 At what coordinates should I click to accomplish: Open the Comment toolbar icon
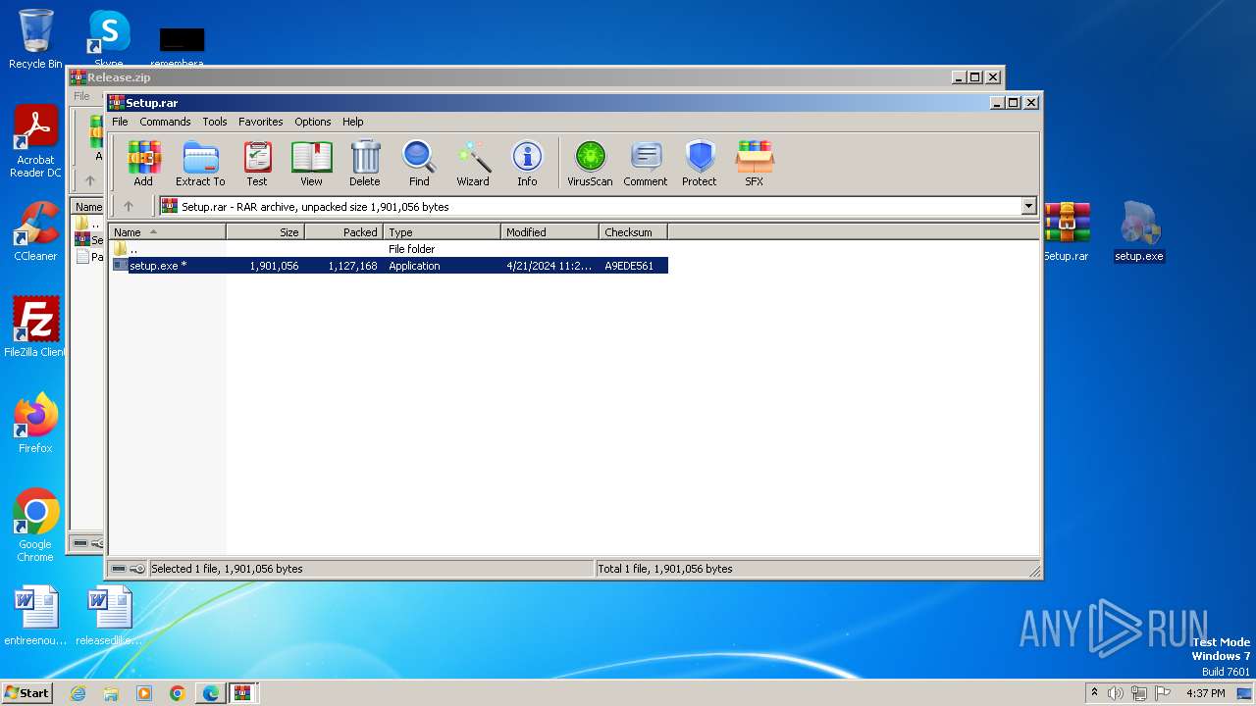point(646,163)
